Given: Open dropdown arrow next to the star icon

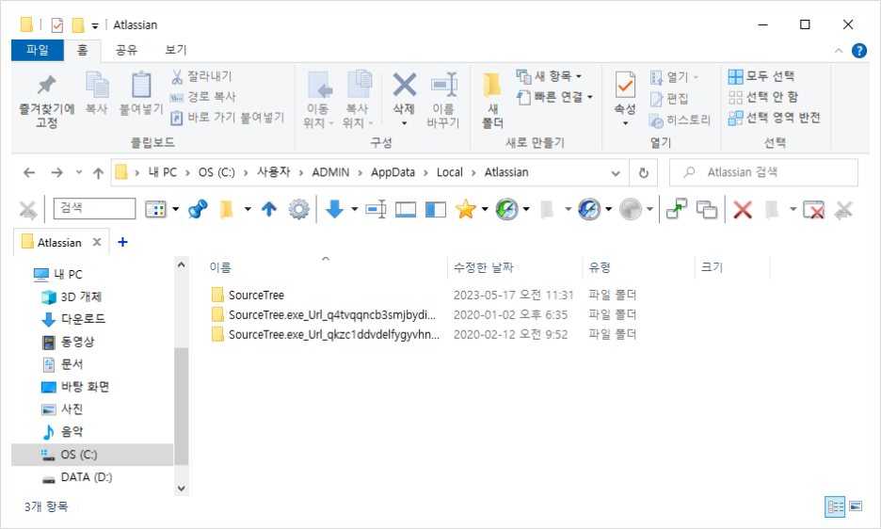Looking at the screenshot, I should point(485,210).
